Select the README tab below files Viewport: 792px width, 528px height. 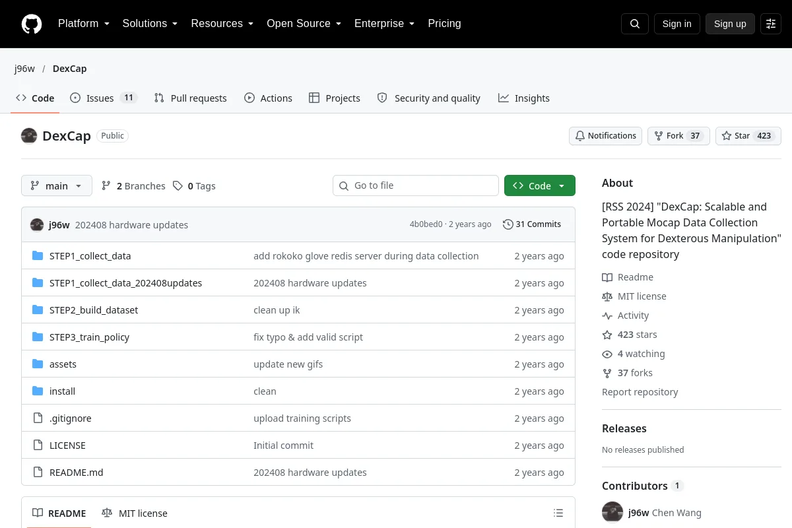59,513
